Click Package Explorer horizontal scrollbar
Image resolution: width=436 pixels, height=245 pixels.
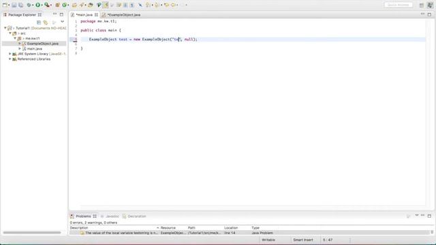[32, 233]
